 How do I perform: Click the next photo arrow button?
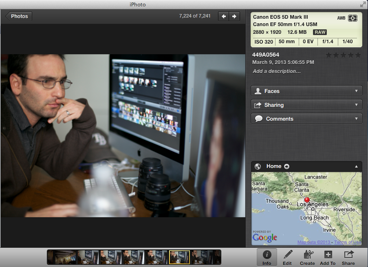234,16
